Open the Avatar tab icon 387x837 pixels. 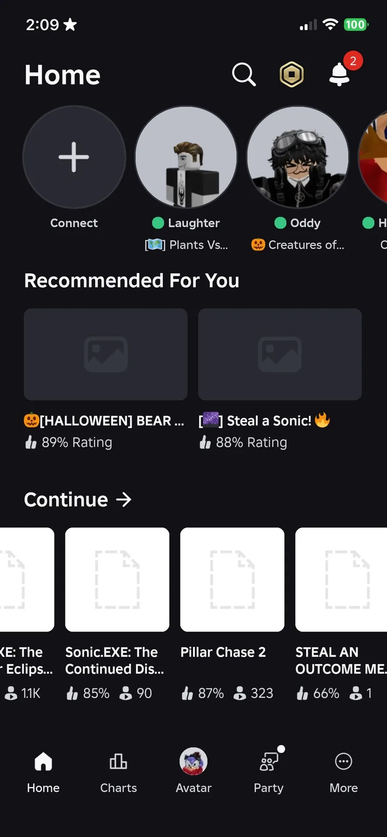pyautogui.click(x=193, y=761)
